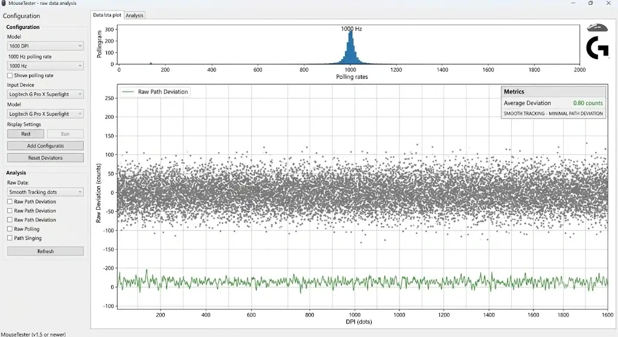The image size is (618, 337).
Task: Toggle the Path Singing checkbox
Action: click(10, 238)
